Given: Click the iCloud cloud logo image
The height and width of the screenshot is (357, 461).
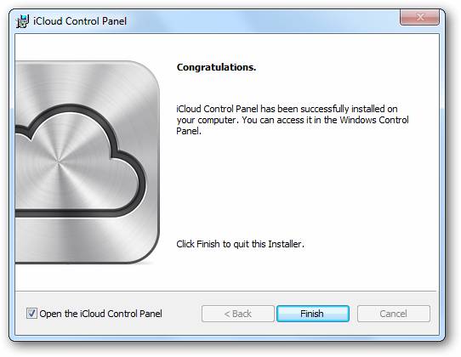Looking at the screenshot, I should [88, 162].
